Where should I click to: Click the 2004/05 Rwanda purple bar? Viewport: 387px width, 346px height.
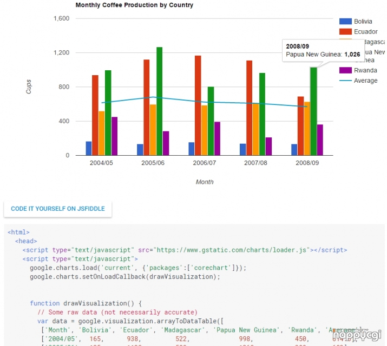(x=114, y=136)
